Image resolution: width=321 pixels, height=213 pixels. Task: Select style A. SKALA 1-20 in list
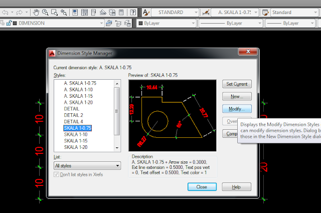(78, 102)
